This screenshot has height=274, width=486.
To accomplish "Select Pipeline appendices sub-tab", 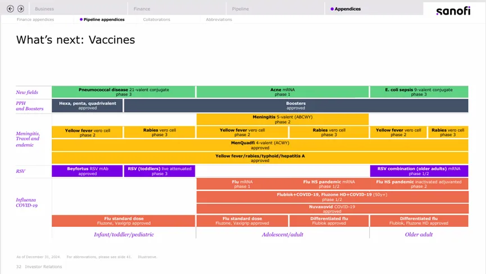I will click(x=104, y=20).
